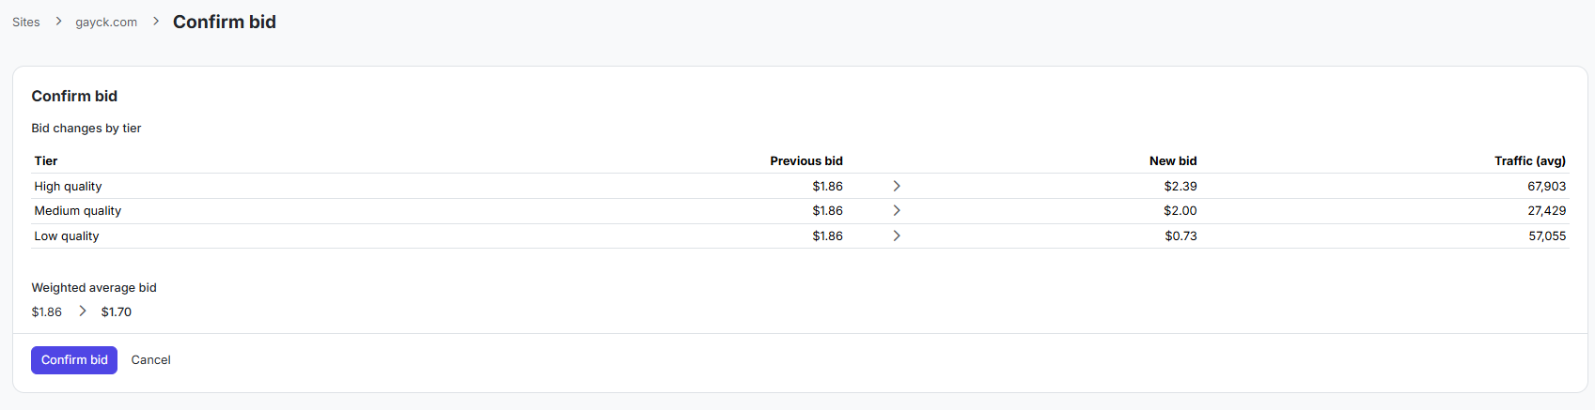Click the High quality row arrow icon
Viewport: 1595px width, 410px height.
897,186
